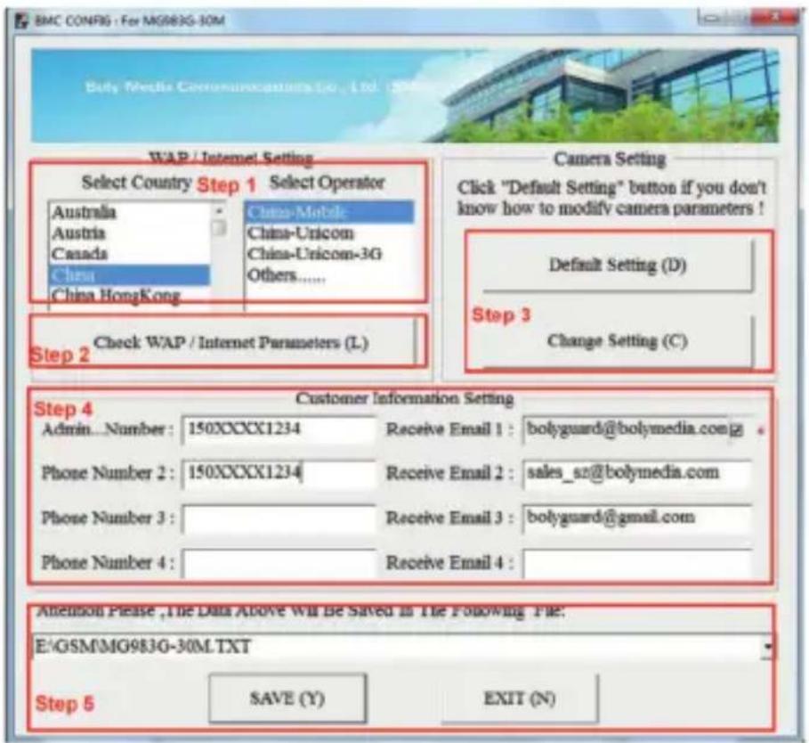Choose China-Unicom-3G operator

329,254
